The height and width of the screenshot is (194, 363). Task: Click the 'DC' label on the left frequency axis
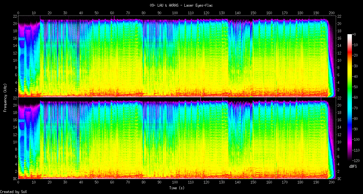tap(15, 178)
